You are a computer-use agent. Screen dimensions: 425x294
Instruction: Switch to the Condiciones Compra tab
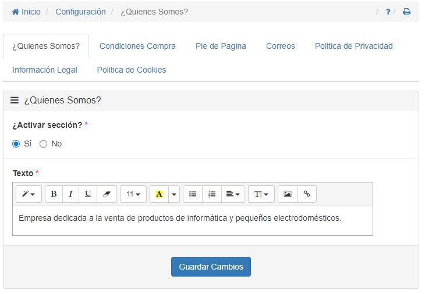click(137, 46)
